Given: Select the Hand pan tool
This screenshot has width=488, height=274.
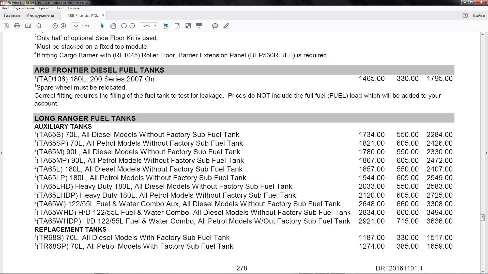Looking at the screenshot, I should (x=113, y=26).
